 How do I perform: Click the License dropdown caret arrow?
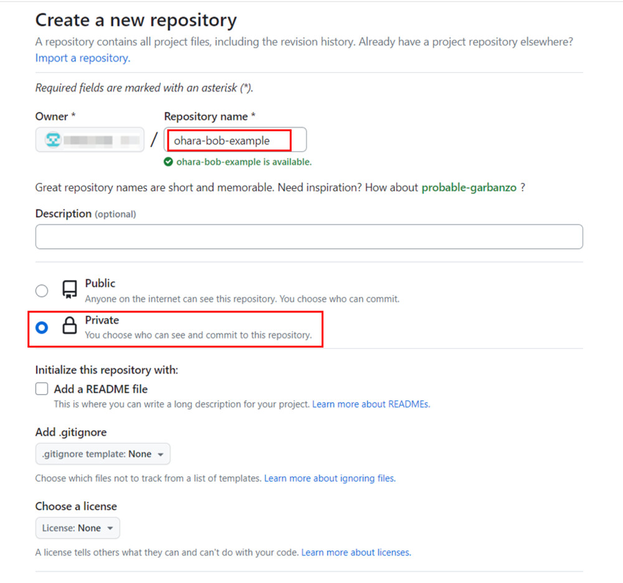point(110,529)
